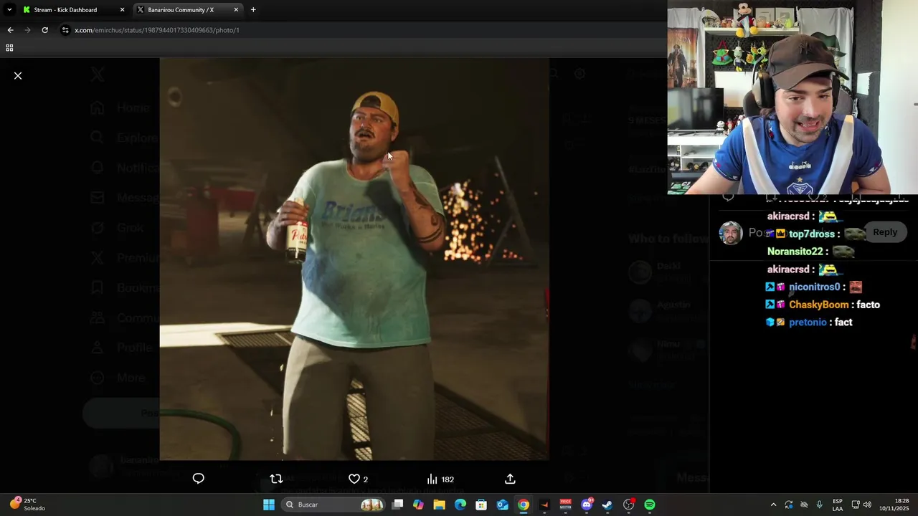
Task: Open Steam from the taskbar
Action: pos(607,505)
